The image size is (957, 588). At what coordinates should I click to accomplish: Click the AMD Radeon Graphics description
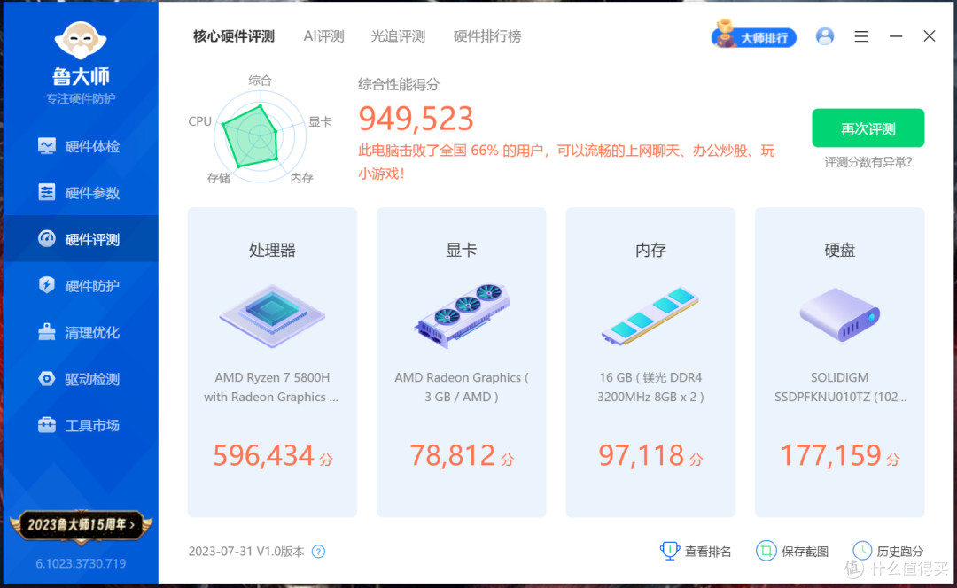462,387
